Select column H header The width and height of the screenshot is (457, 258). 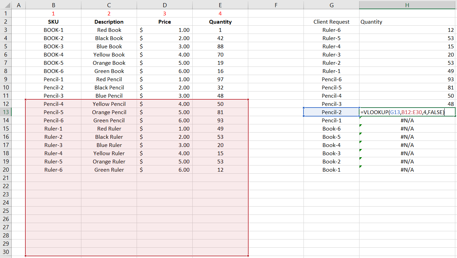pyautogui.click(x=407, y=5)
